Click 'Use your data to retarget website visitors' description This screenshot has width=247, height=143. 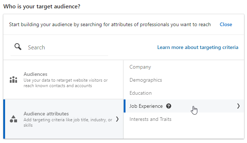click(66, 83)
